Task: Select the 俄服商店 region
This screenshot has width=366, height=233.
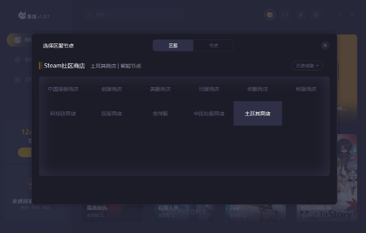Action: point(112,89)
